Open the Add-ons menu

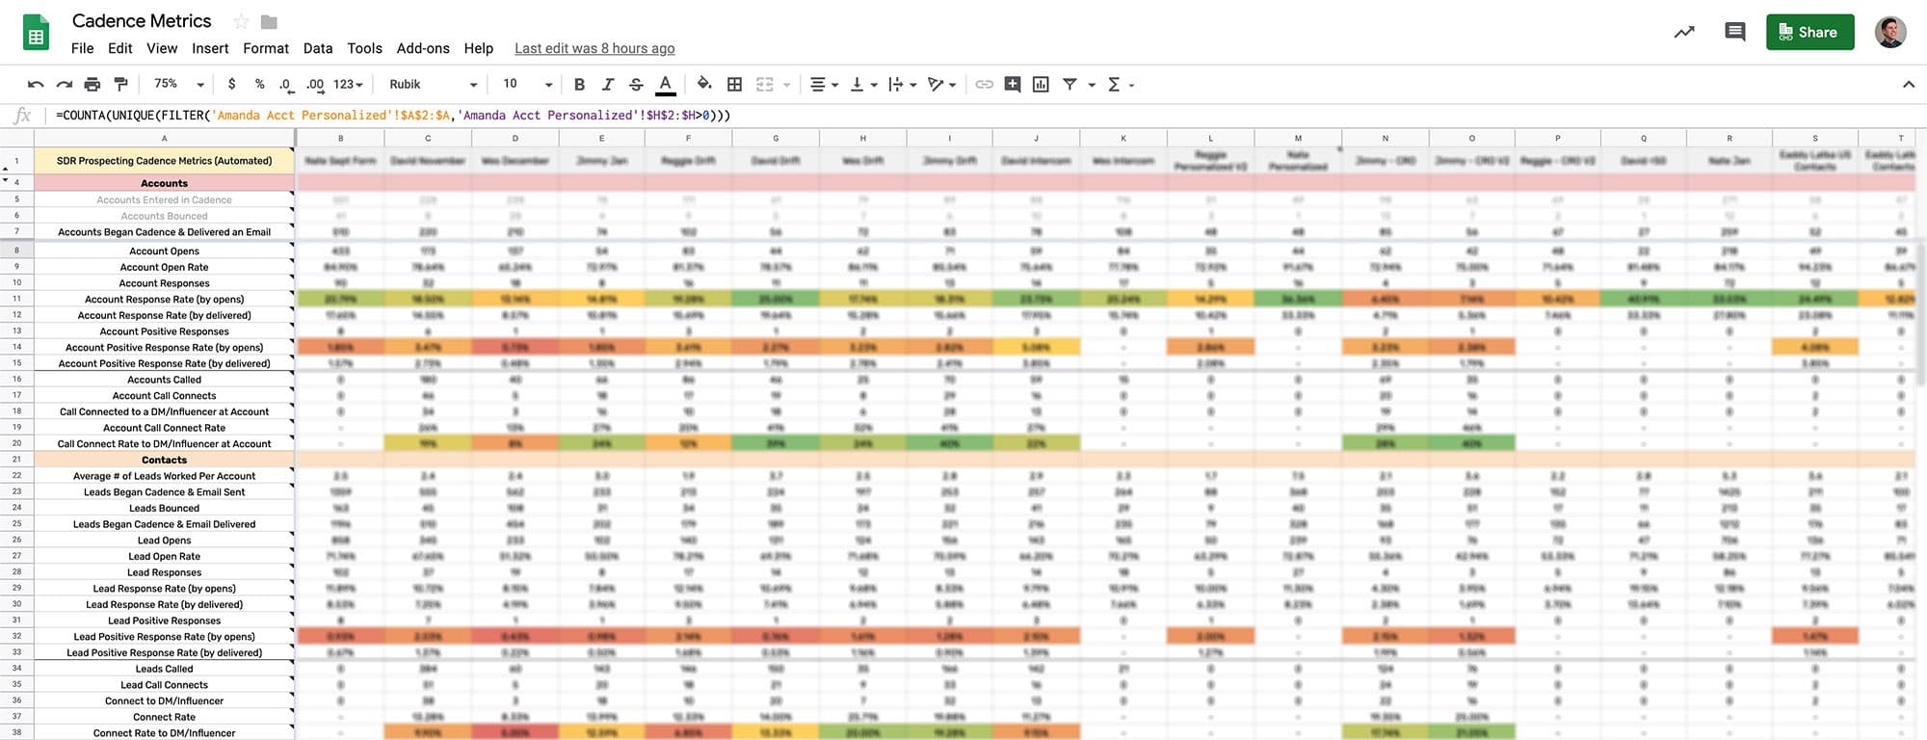tap(423, 48)
